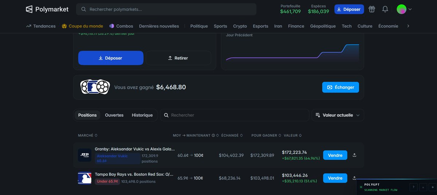Click the reward badges icon beside Vous avez gagné

click(x=95, y=87)
